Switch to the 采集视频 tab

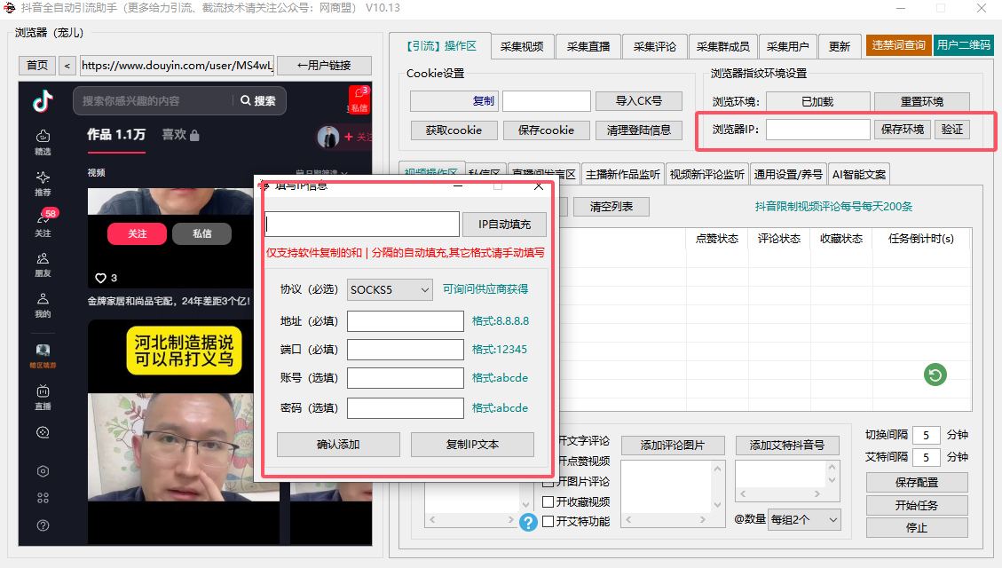[x=522, y=47]
